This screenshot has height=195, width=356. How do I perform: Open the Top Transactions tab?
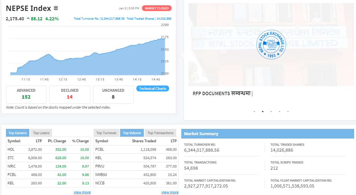[160, 133]
